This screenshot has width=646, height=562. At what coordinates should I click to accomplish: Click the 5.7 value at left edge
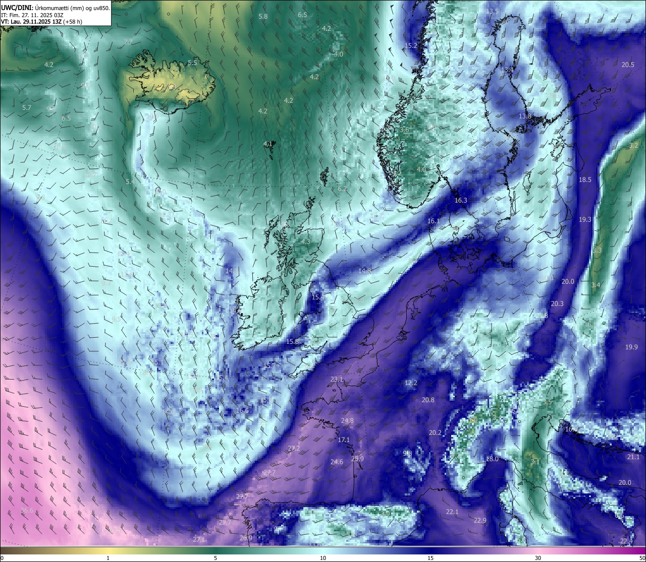click(27, 107)
